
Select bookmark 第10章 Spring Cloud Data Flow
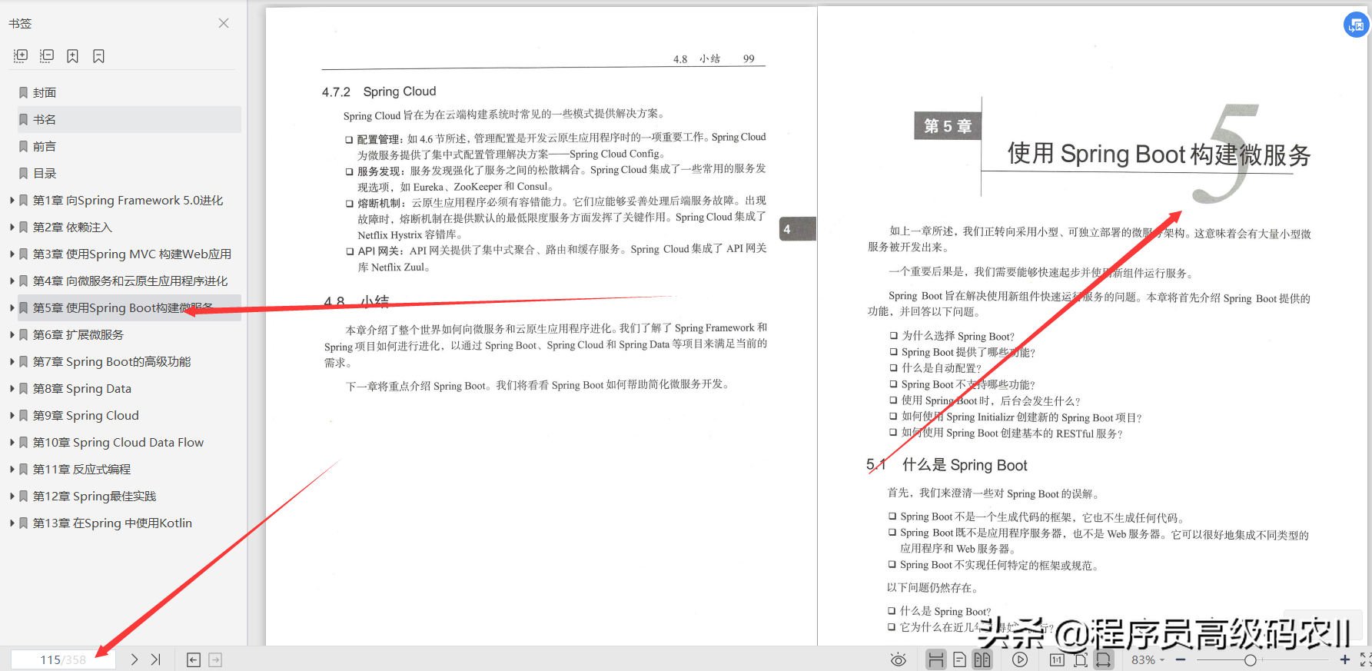click(x=118, y=442)
